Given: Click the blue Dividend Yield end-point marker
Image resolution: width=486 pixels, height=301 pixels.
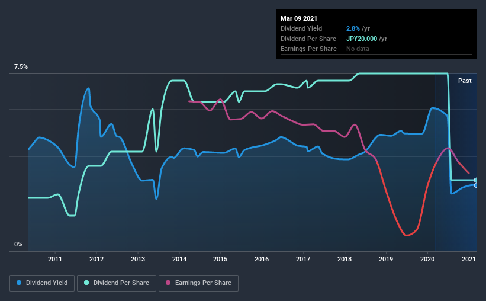Looking at the screenshot, I should (x=476, y=185).
